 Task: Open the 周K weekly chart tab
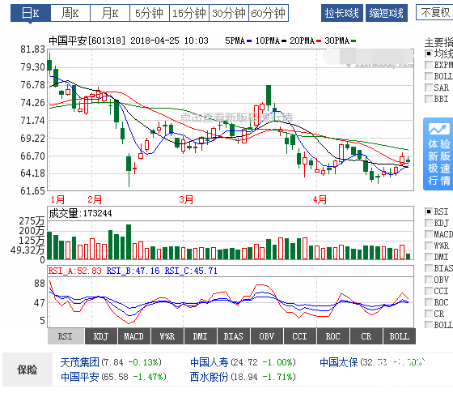click(70, 13)
